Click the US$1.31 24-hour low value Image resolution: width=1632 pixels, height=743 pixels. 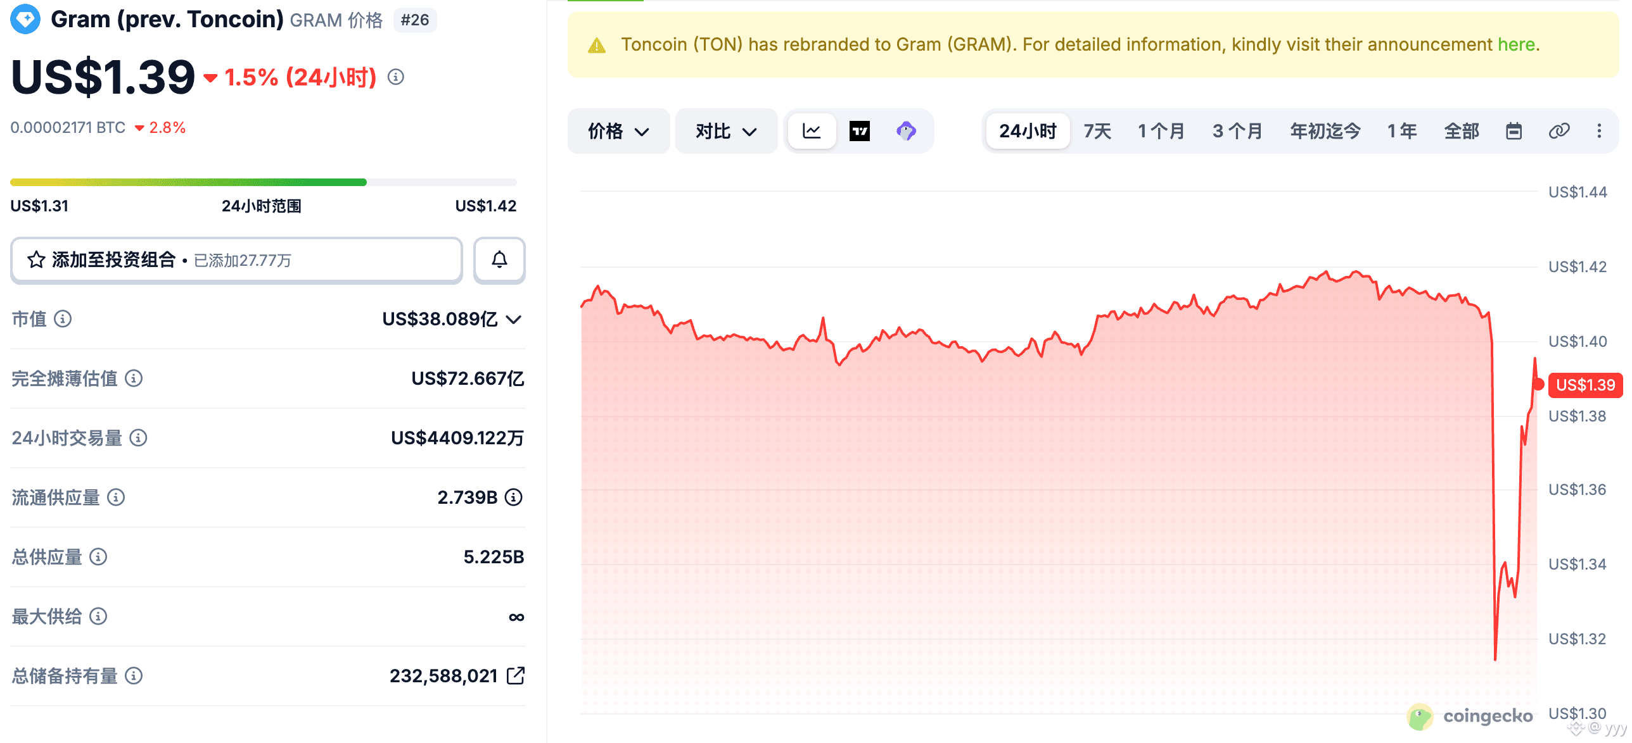pyautogui.click(x=39, y=206)
